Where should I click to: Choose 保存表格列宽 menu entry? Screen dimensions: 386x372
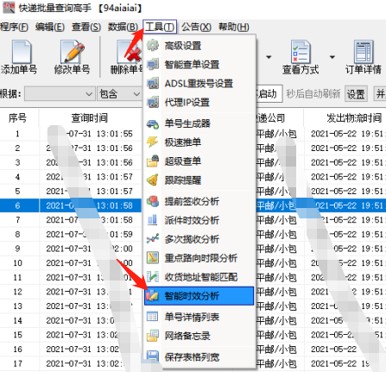pos(199,357)
